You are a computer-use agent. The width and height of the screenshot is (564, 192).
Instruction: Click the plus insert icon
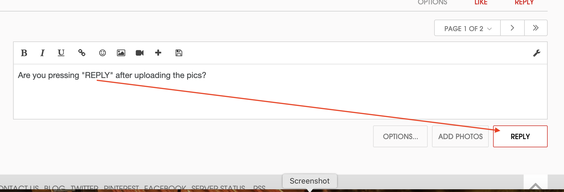point(158,53)
